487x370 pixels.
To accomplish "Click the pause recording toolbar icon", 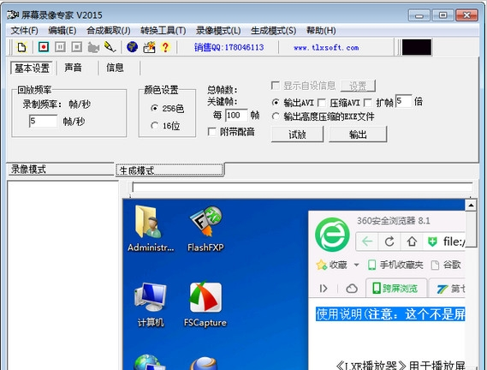I will point(60,47).
